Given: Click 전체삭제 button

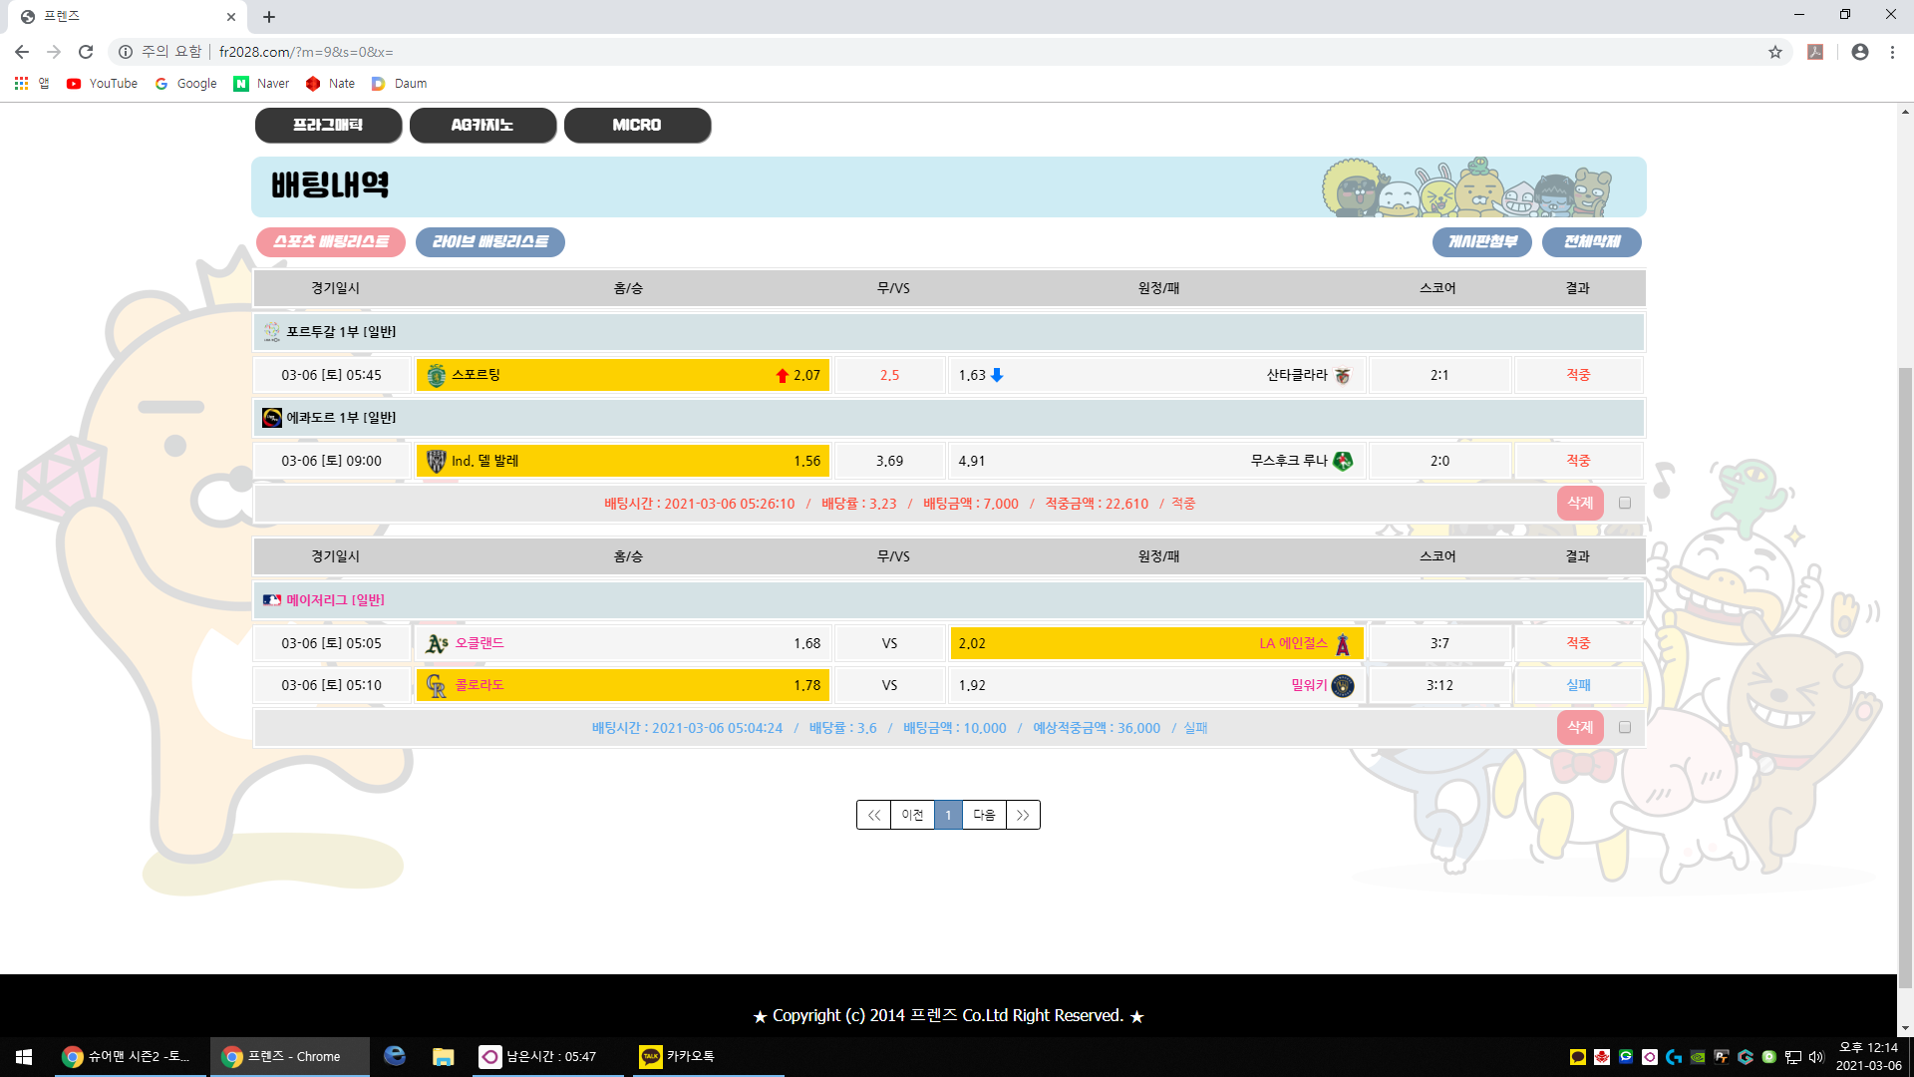Looking at the screenshot, I should pos(1591,242).
